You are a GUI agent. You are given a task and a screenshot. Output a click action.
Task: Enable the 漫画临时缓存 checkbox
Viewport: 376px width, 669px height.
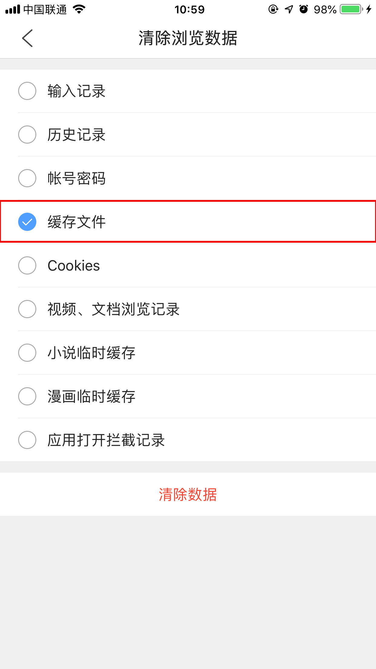point(27,397)
